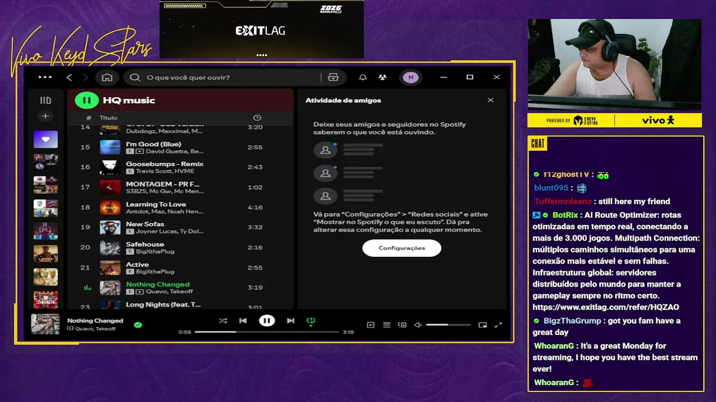Open the Browse icon in search bar
The width and height of the screenshot is (716, 402).
(x=333, y=77)
